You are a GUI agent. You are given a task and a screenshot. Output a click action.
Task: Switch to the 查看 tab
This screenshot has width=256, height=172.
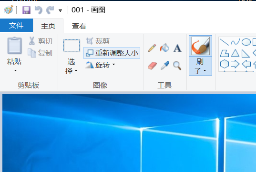(x=79, y=26)
